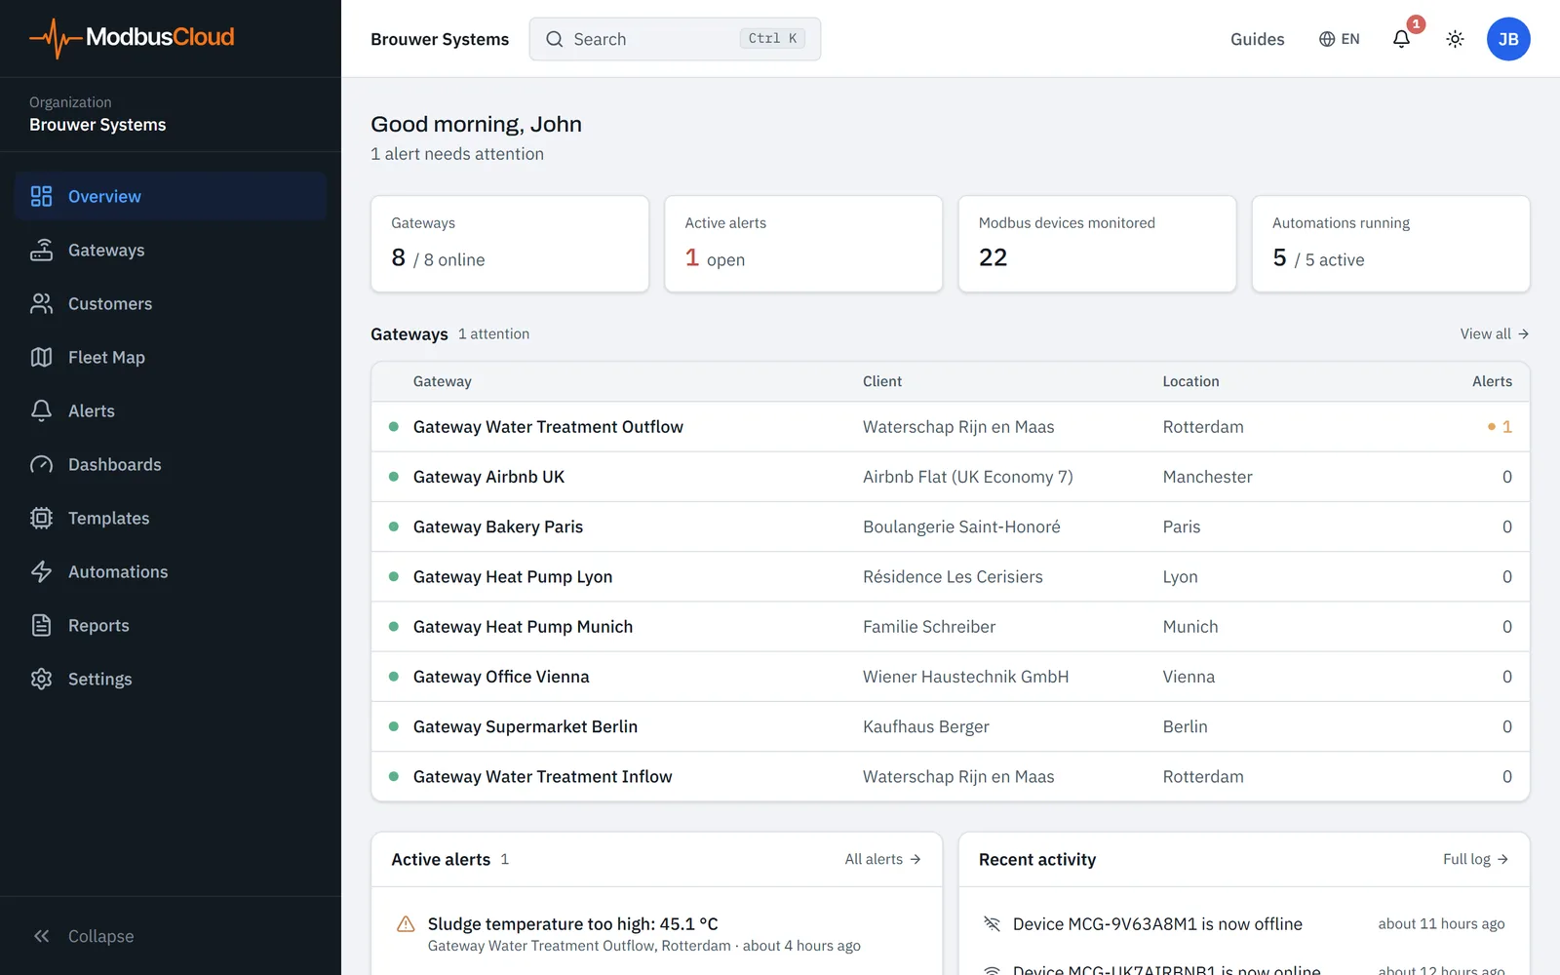
Task: Click Brouwer Systems breadcrumb in top bar
Action: pyautogui.click(x=440, y=39)
